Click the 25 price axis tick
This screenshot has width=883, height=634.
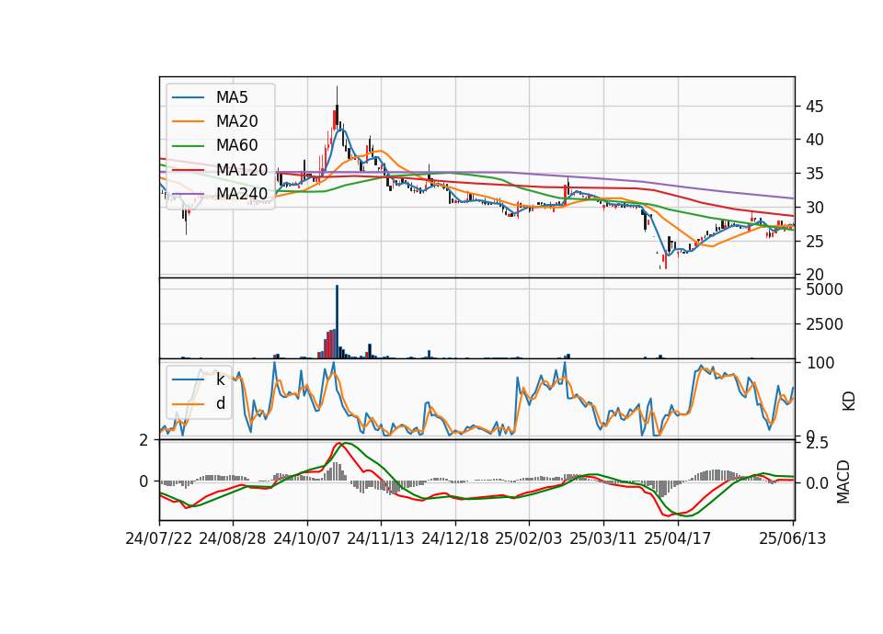click(815, 242)
